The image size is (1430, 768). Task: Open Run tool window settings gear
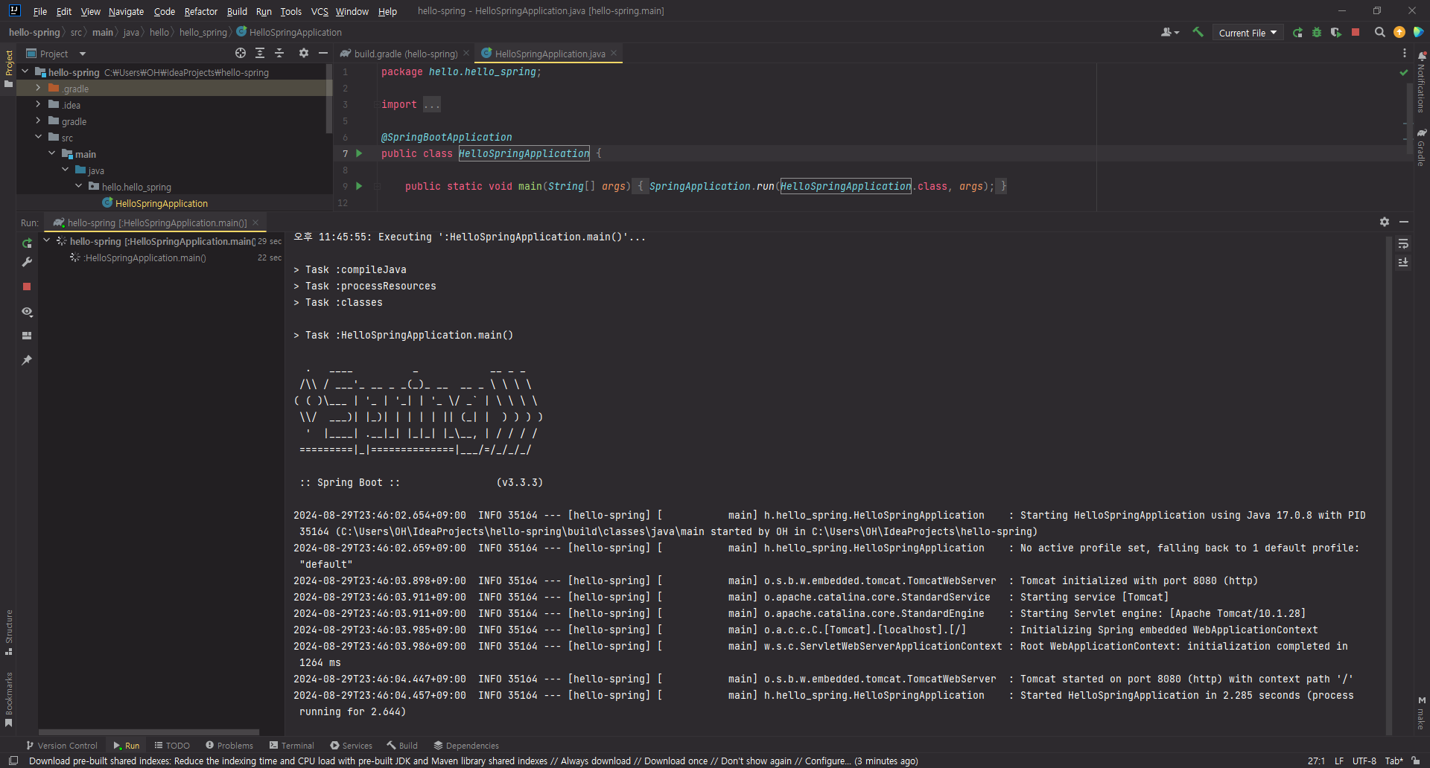coord(1384,222)
